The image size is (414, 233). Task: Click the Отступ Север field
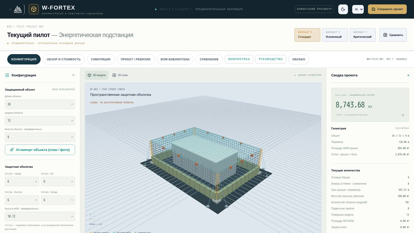coord(22,181)
